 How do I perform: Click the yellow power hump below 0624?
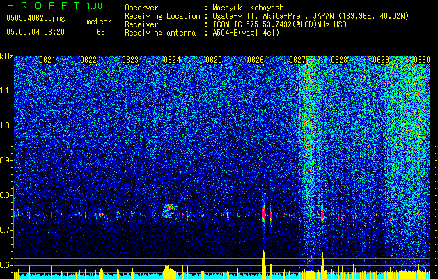coord(168,272)
